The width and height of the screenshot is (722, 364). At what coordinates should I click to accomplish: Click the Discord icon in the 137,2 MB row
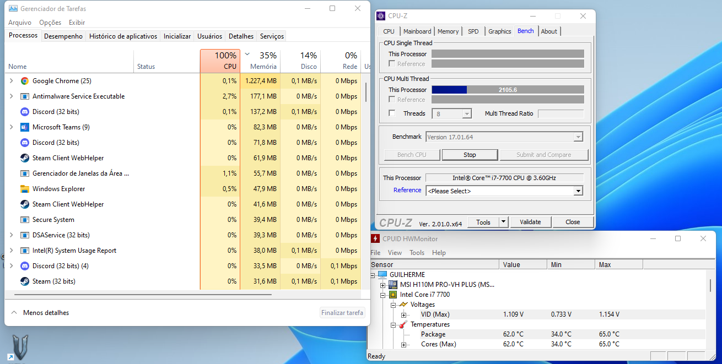coord(24,112)
